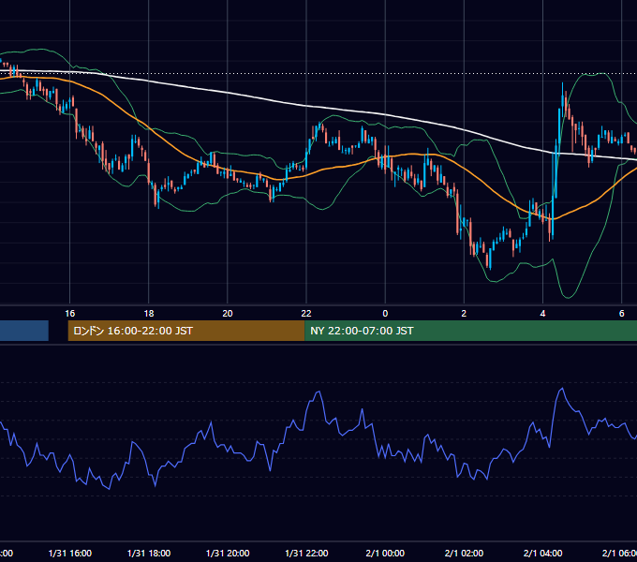
Task: Click the 6 hour label on chart axis
Action: [622, 313]
